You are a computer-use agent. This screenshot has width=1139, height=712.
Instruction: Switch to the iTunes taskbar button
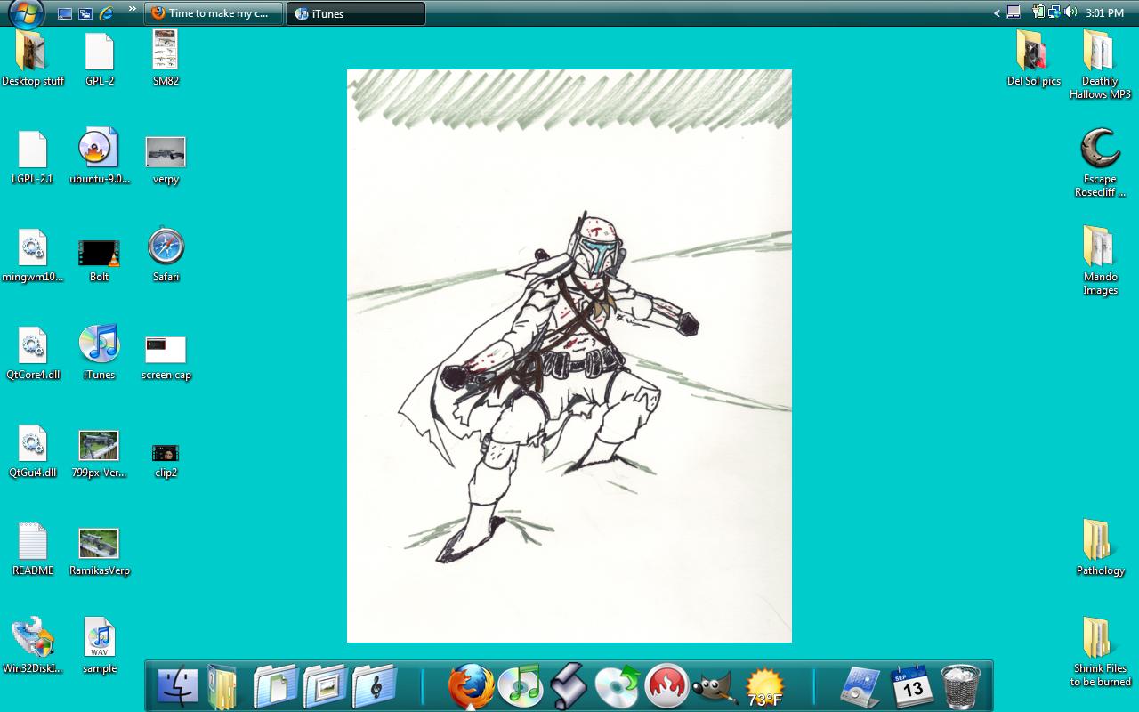[356, 13]
